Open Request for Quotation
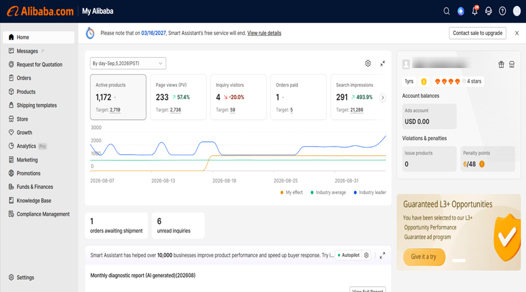The image size is (526, 292). pyautogui.click(x=39, y=64)
